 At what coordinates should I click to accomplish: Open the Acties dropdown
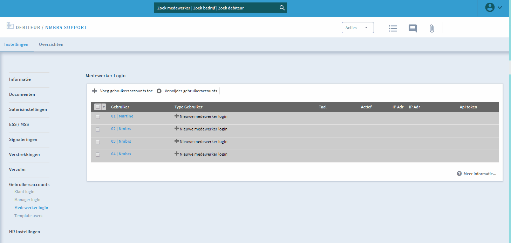point(357,28)
